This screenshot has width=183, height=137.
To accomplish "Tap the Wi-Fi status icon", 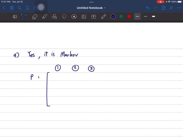I will click(169, 2).
